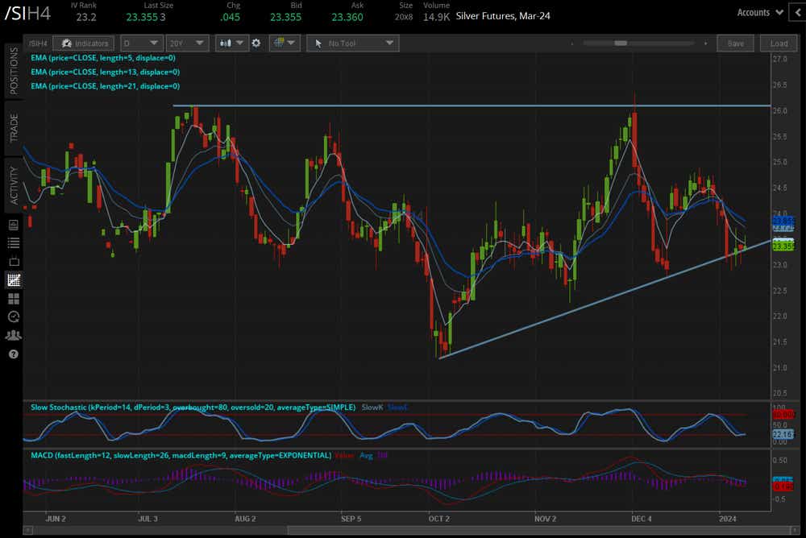
Task: Open the four-square grid icon in sidebar
Action: coord(14,298)
